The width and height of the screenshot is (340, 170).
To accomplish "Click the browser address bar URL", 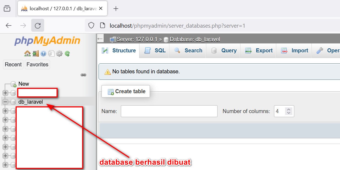I will coord(177,26).
